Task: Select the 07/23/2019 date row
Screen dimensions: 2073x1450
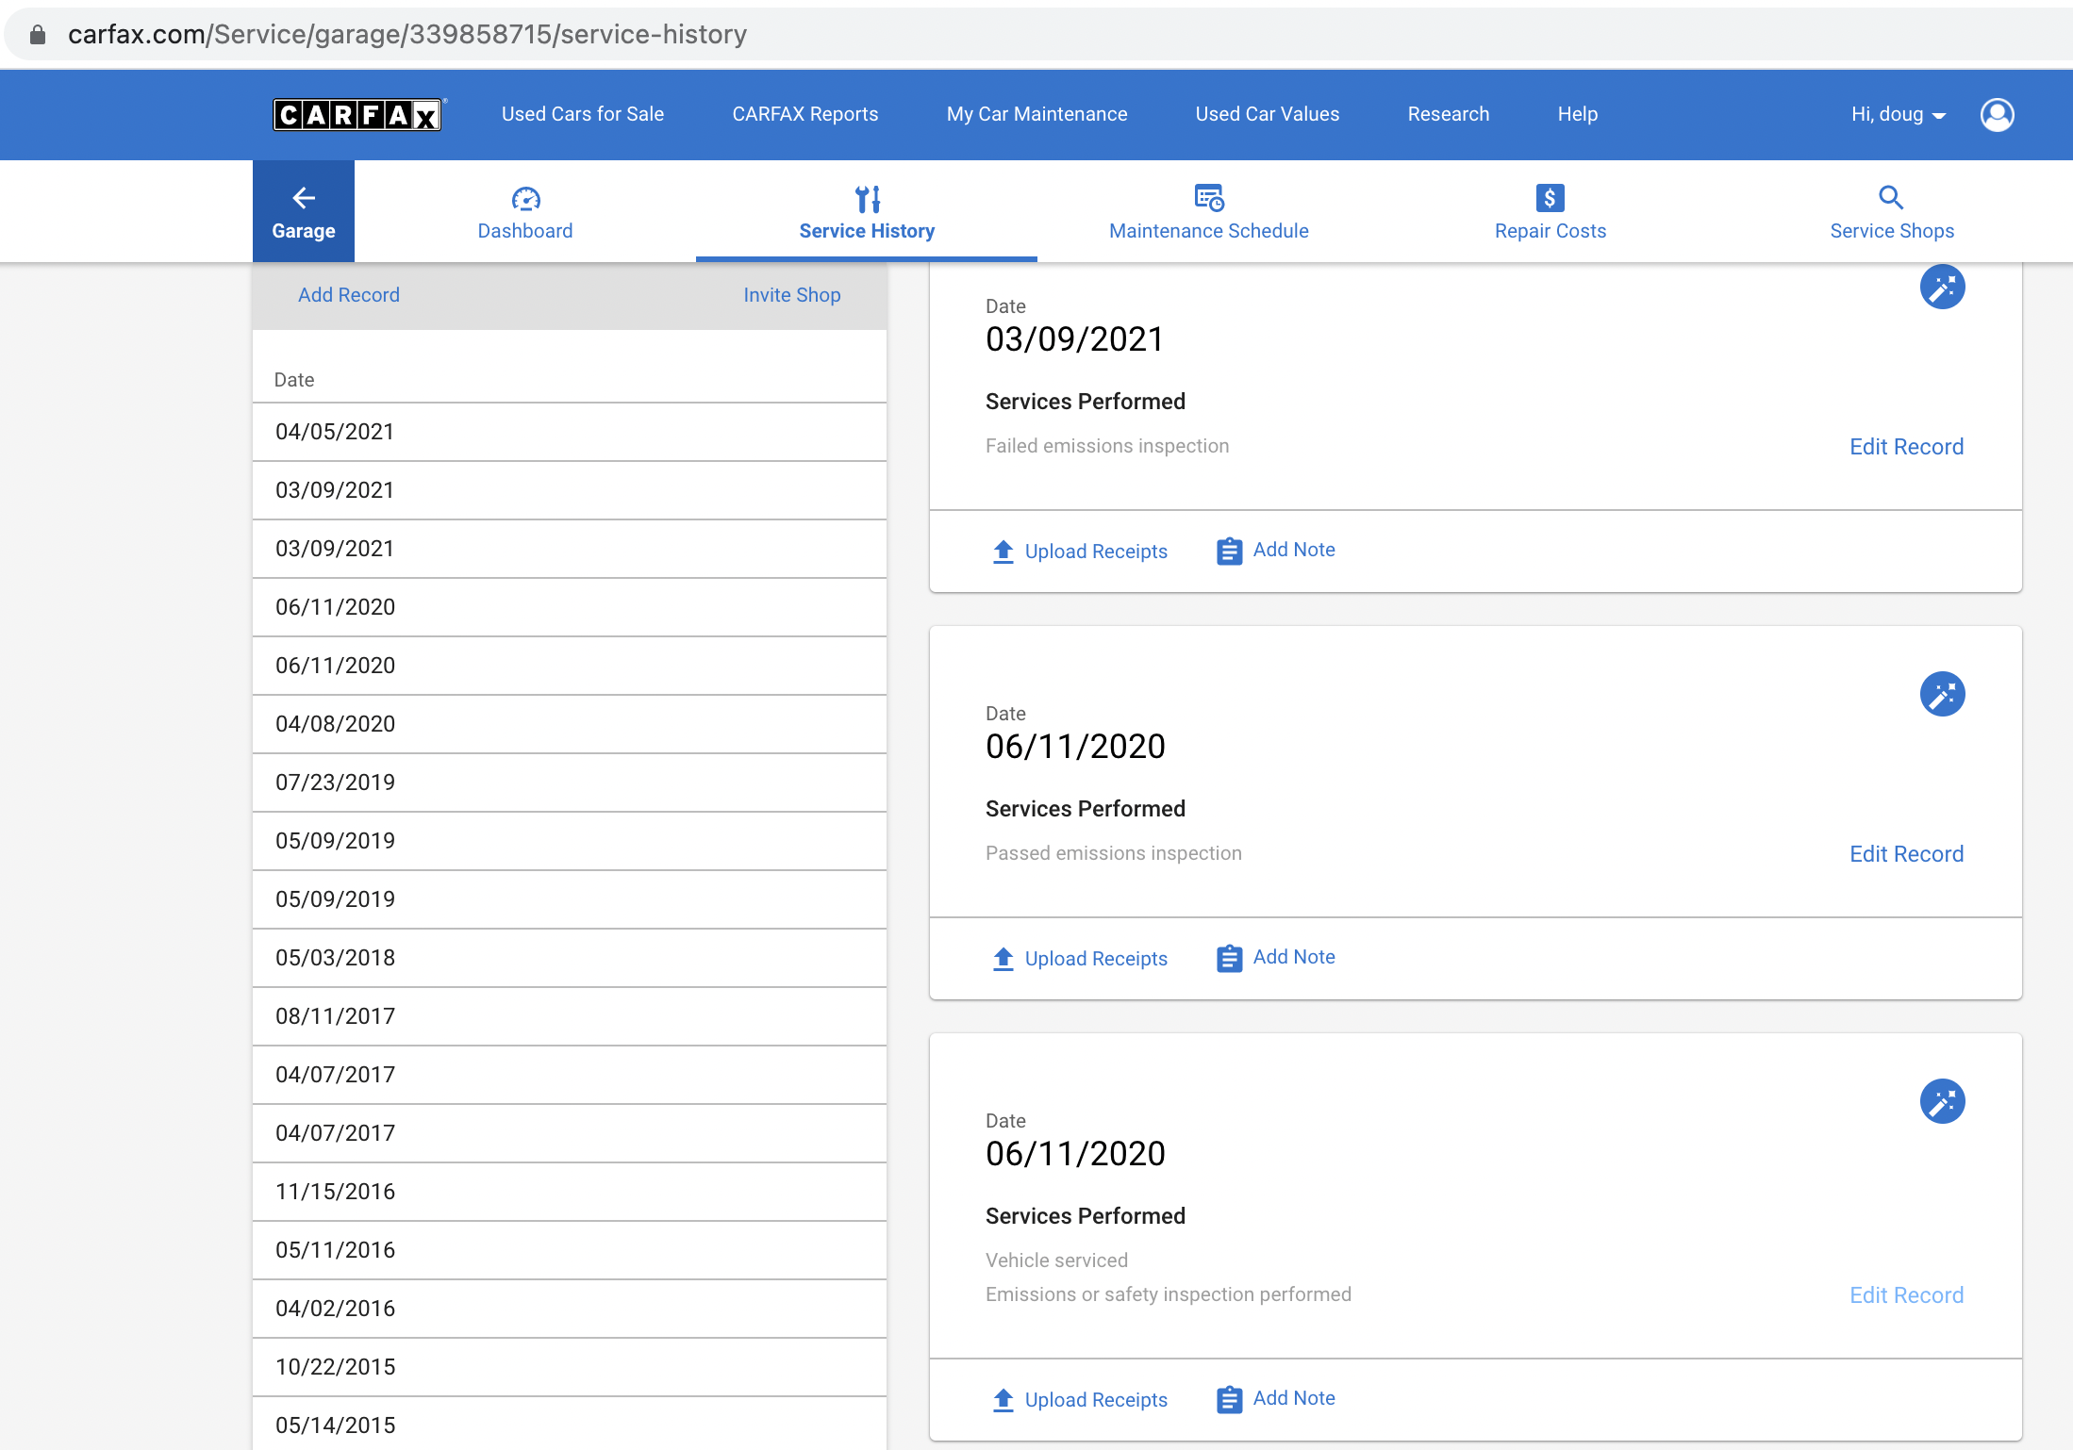Action: click(570, 783)
